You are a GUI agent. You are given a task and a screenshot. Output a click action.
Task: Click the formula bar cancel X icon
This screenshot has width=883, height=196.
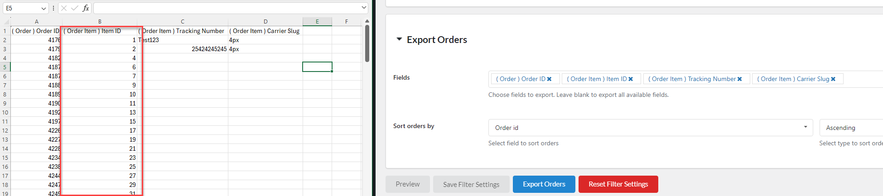tap(64, 8)
